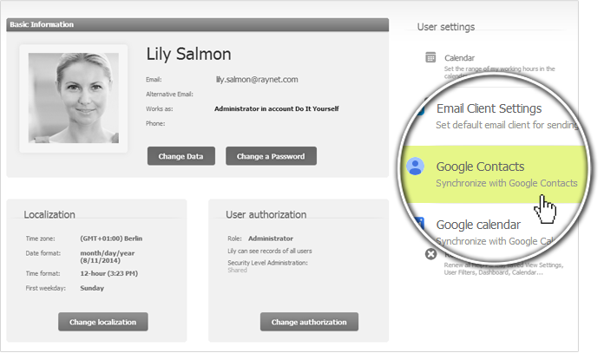Click the time zone value (GMT+01:00) Berlin
604x353 pixels.
click(x=111, y=239)
